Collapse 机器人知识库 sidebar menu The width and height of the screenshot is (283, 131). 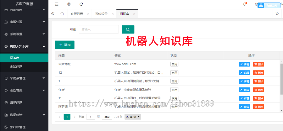[24, 46]
